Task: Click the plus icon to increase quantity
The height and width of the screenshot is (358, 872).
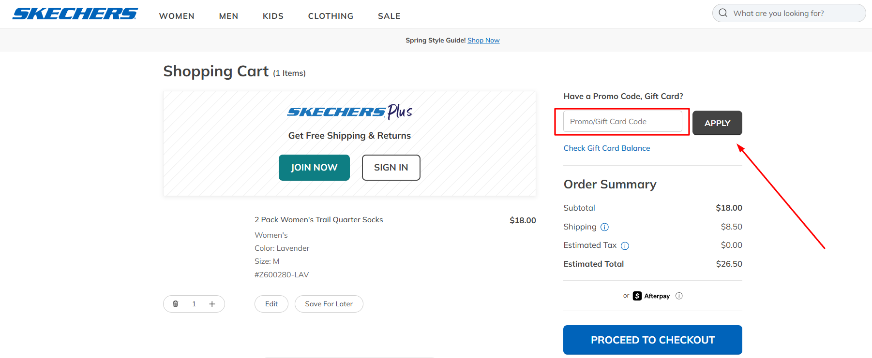Action: pyautogui.click(x=212, y=304)
